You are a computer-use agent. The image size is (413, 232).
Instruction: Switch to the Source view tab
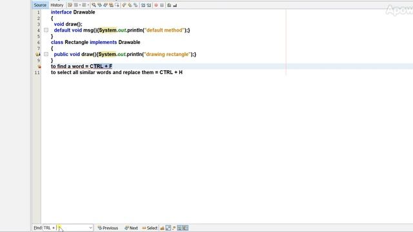click(40, 5)
